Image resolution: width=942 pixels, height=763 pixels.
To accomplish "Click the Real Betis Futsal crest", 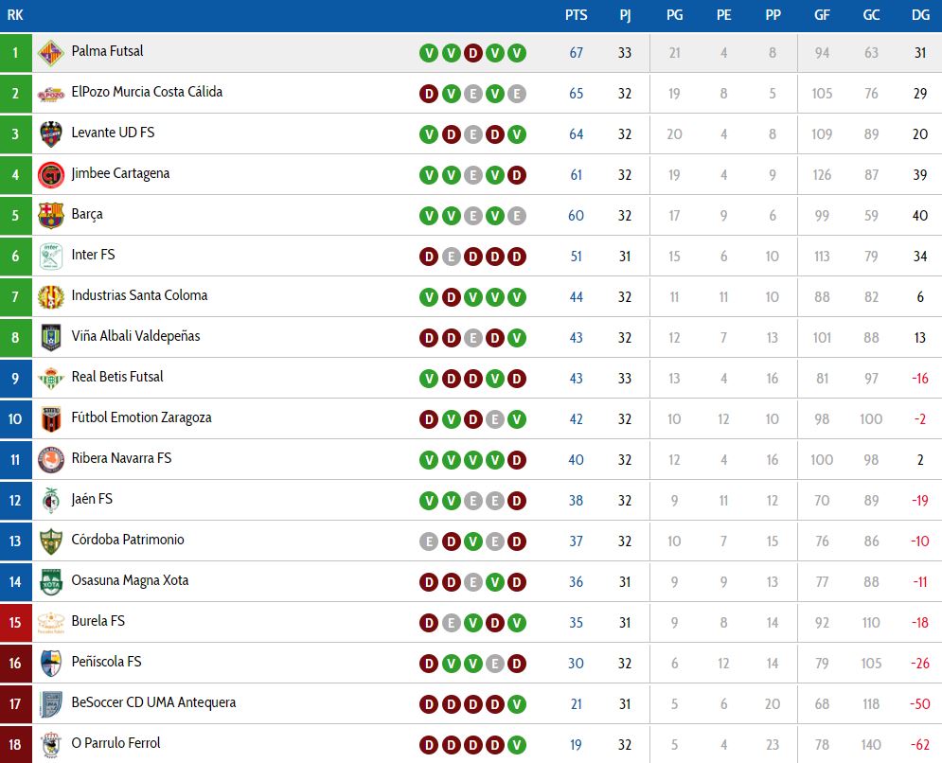I will pyautogui.click(x=51, y=379).
